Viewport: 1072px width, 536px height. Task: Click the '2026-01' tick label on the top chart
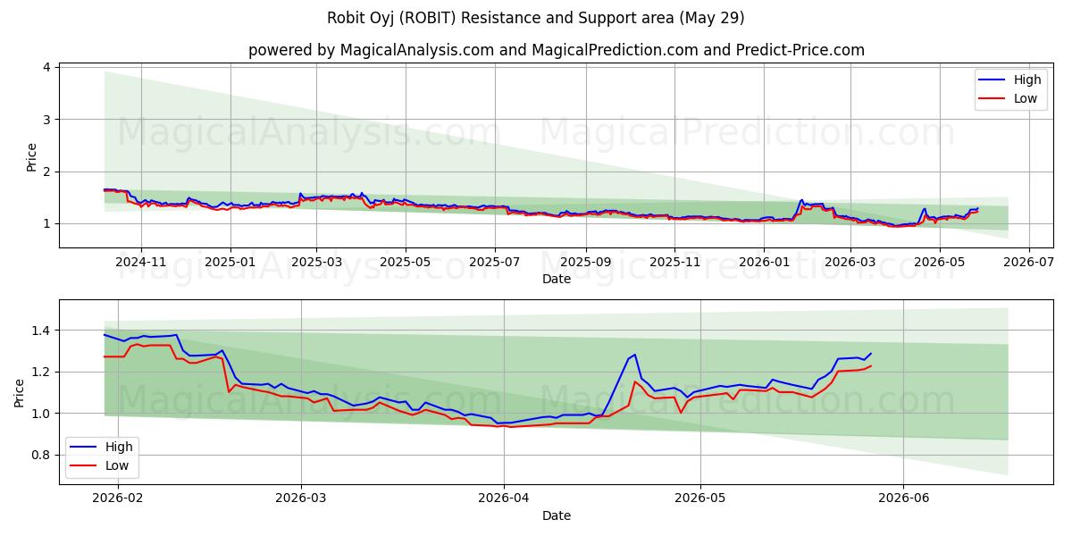pos(765,262)
